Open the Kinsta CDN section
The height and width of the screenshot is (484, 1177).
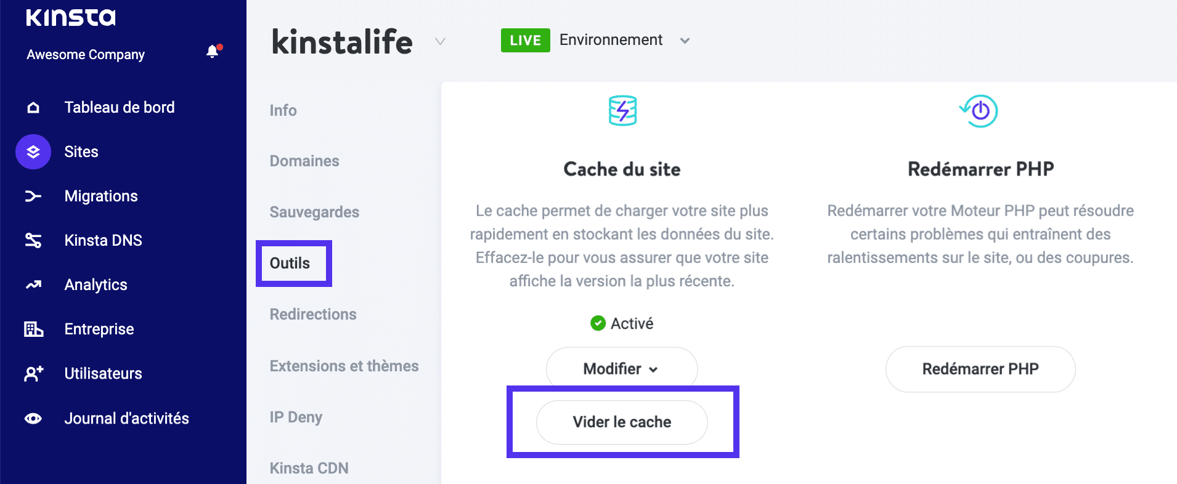point(309,467)
